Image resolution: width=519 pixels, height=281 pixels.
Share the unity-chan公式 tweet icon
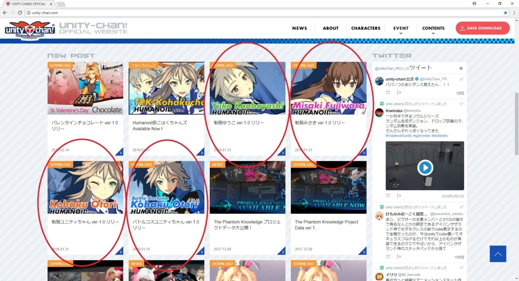click(399, 93)
